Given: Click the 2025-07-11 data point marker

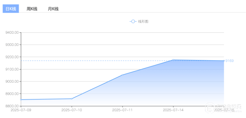Looking at the screenshot, I should [x=122, y=75].
